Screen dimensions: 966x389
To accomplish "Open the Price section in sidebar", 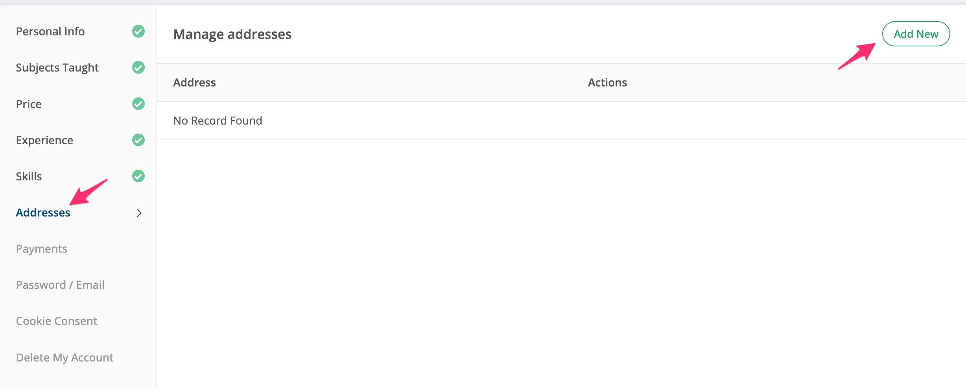I will coord(29,104).
